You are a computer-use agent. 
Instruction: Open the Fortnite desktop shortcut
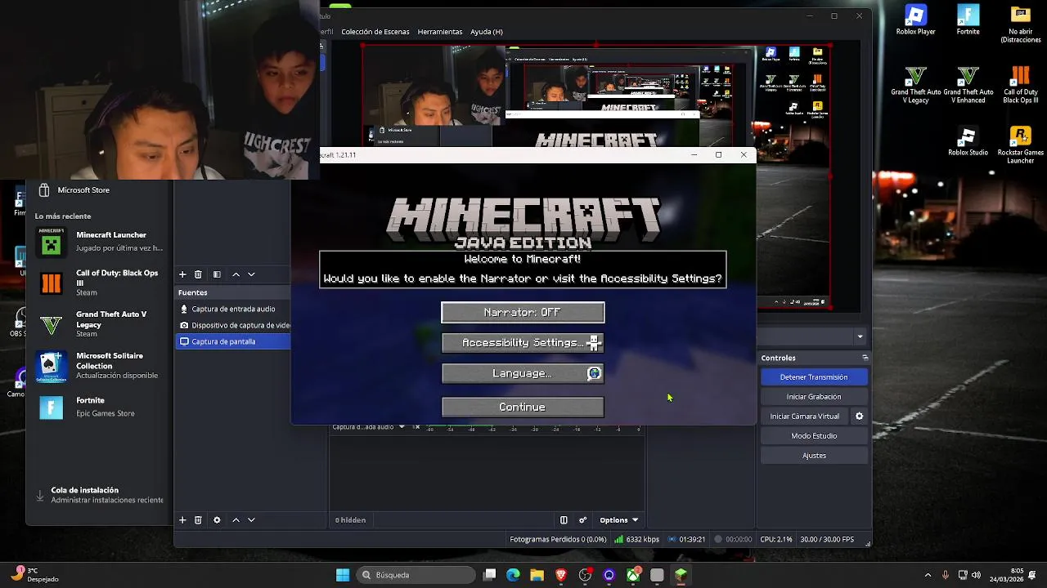968,20
